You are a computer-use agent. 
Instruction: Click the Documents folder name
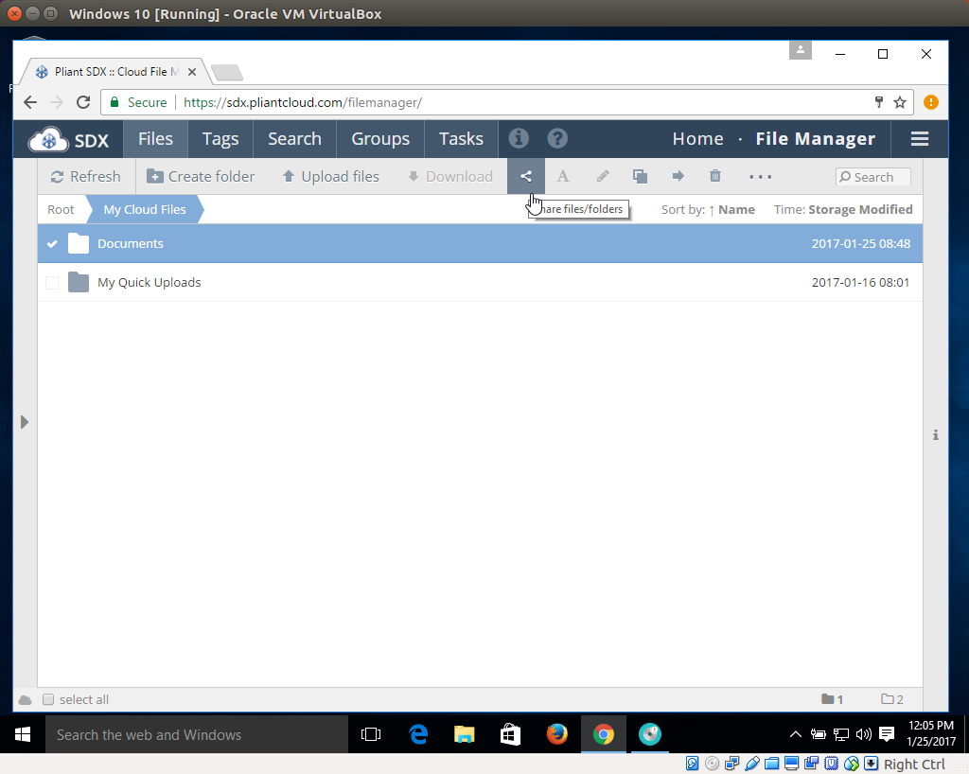(x=131, y=243)
